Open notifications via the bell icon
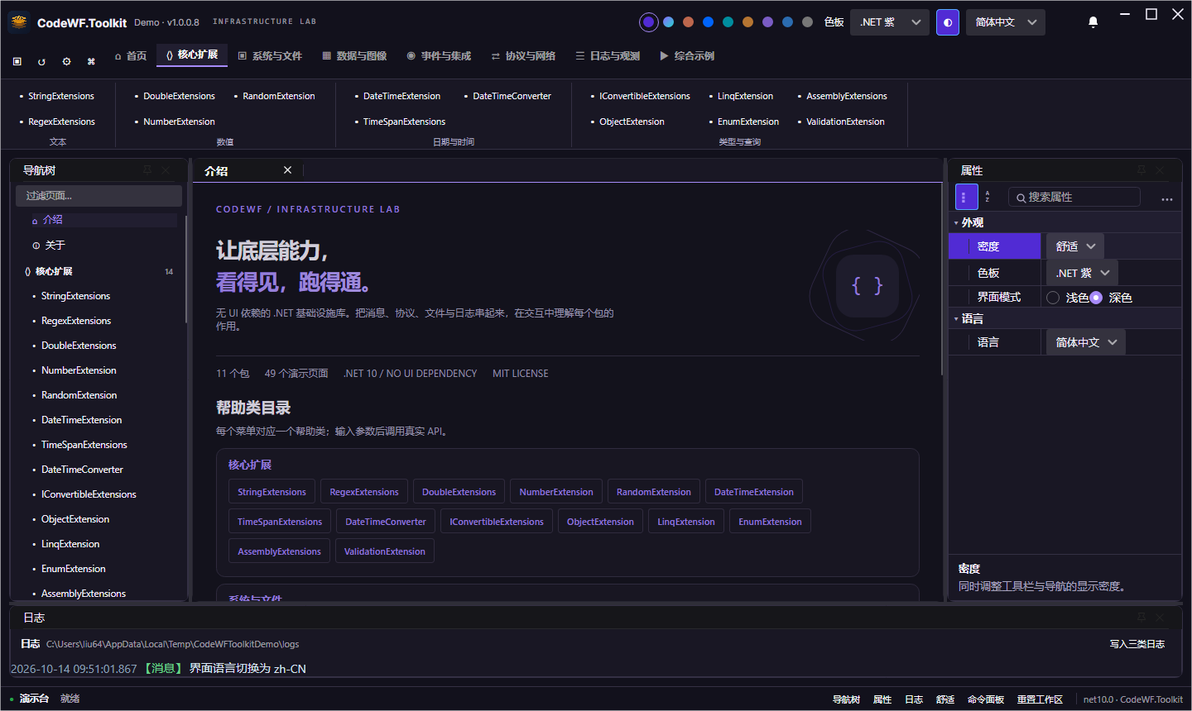 [x=1093, y=22]
